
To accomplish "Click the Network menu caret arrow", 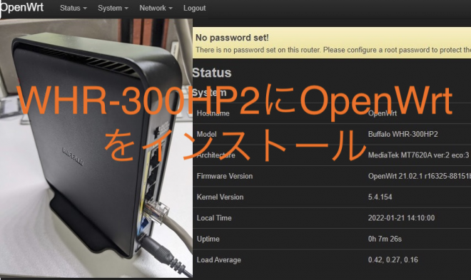I will tap(171, 9).
